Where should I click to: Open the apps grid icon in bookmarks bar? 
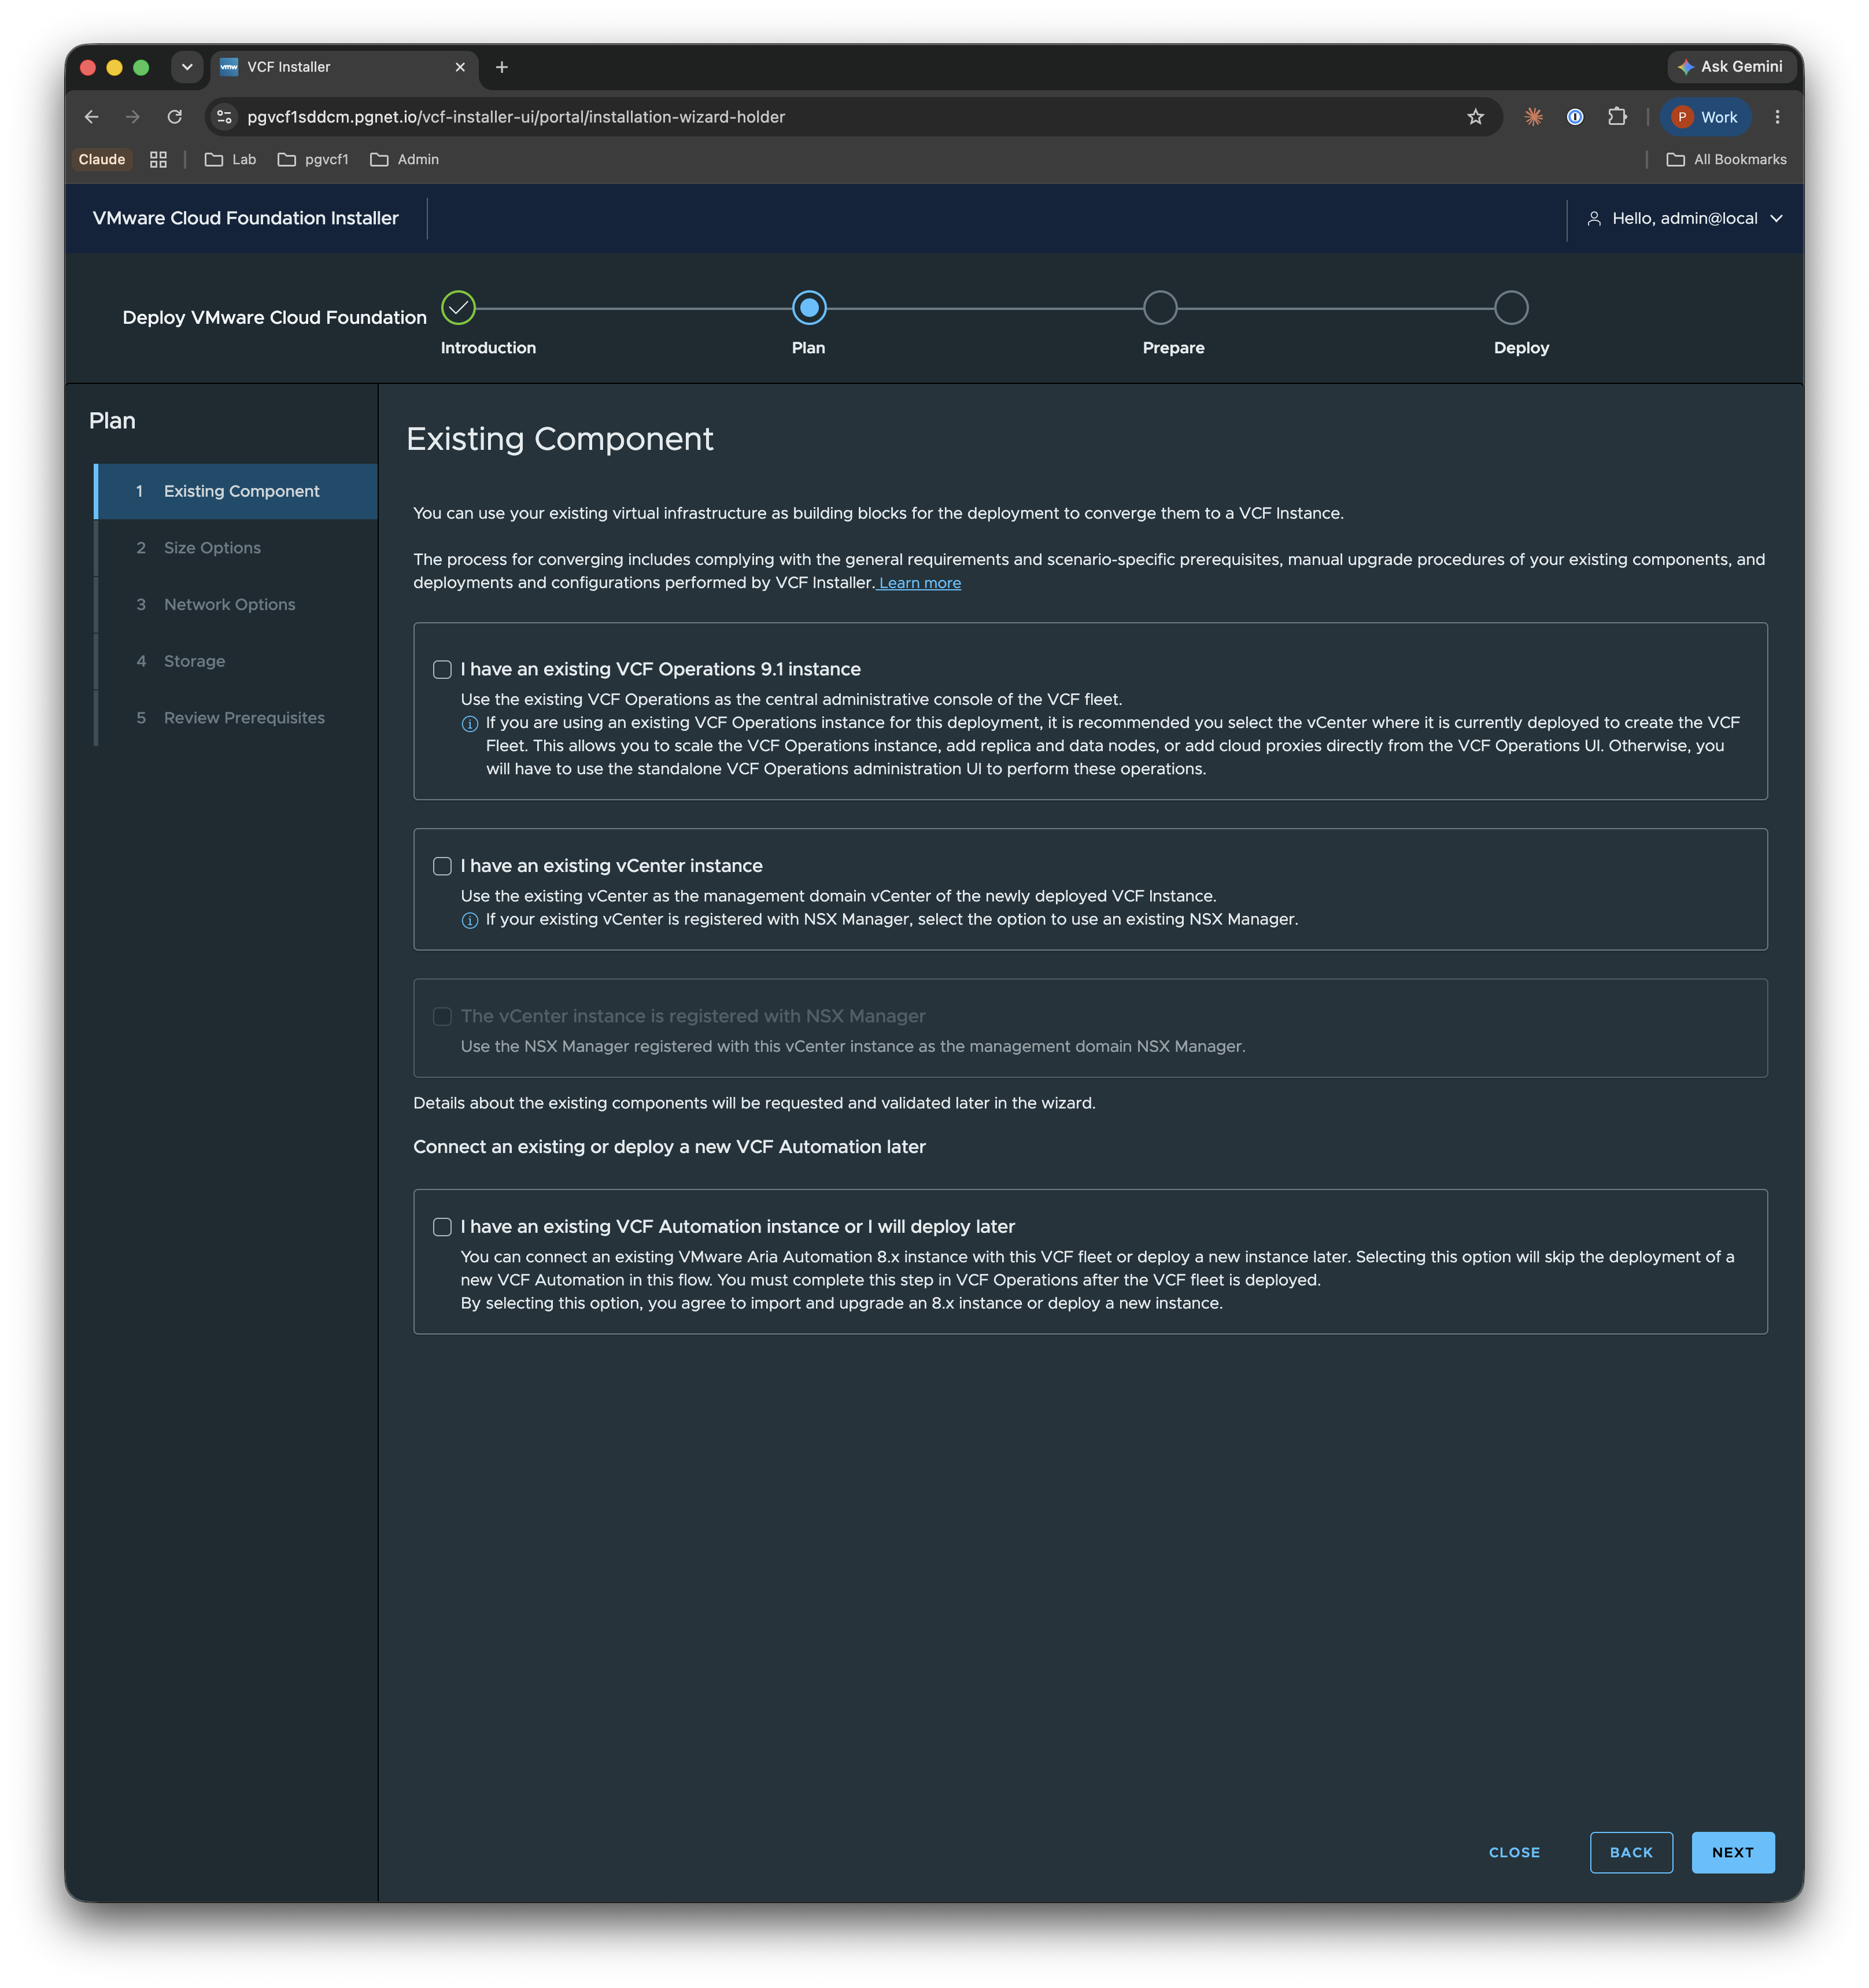point(158,160)
